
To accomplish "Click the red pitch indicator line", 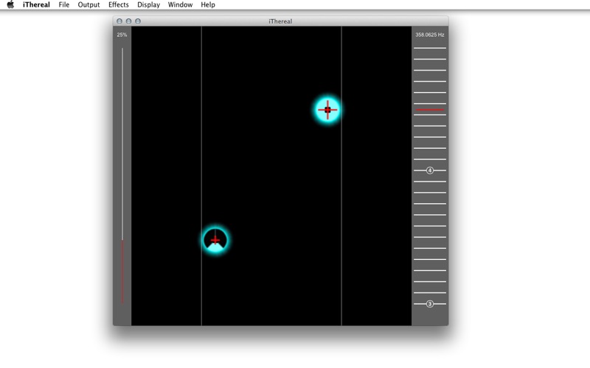I will (x=430, y=110).
